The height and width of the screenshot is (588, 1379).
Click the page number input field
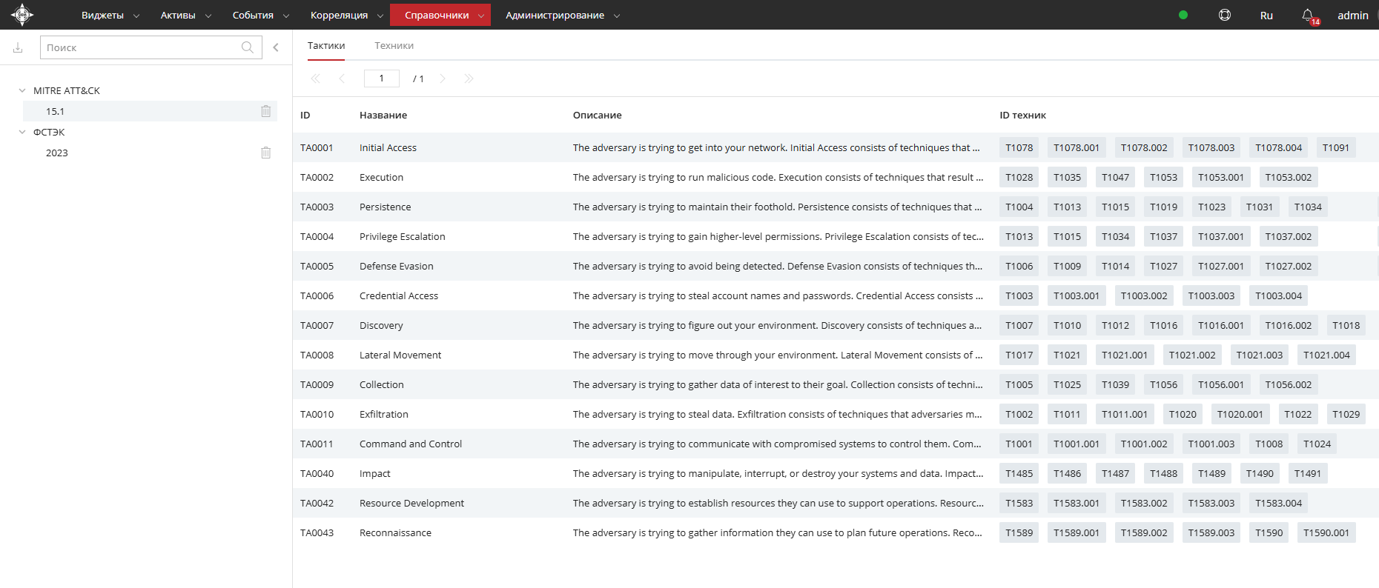[381, 78]
